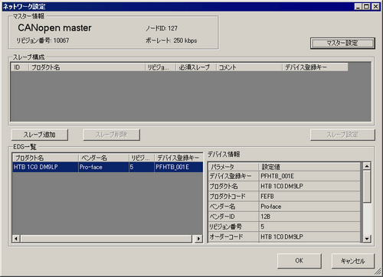Sort slave list by ID column header

(20, 67)
